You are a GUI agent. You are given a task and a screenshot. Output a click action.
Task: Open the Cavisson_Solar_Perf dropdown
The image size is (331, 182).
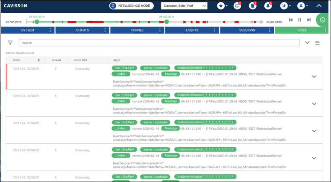tap(184, 6)
